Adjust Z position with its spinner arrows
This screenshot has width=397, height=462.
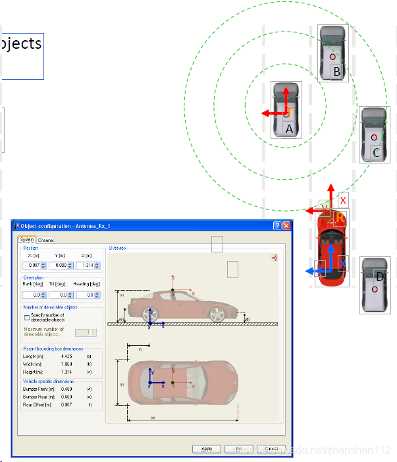pos(97,266)
